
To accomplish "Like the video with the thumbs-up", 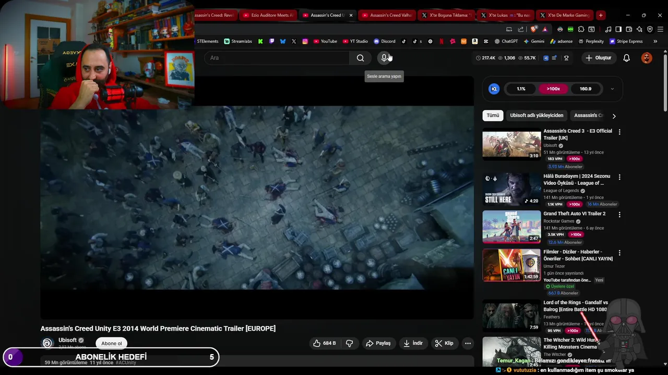I will coord(324,343).
